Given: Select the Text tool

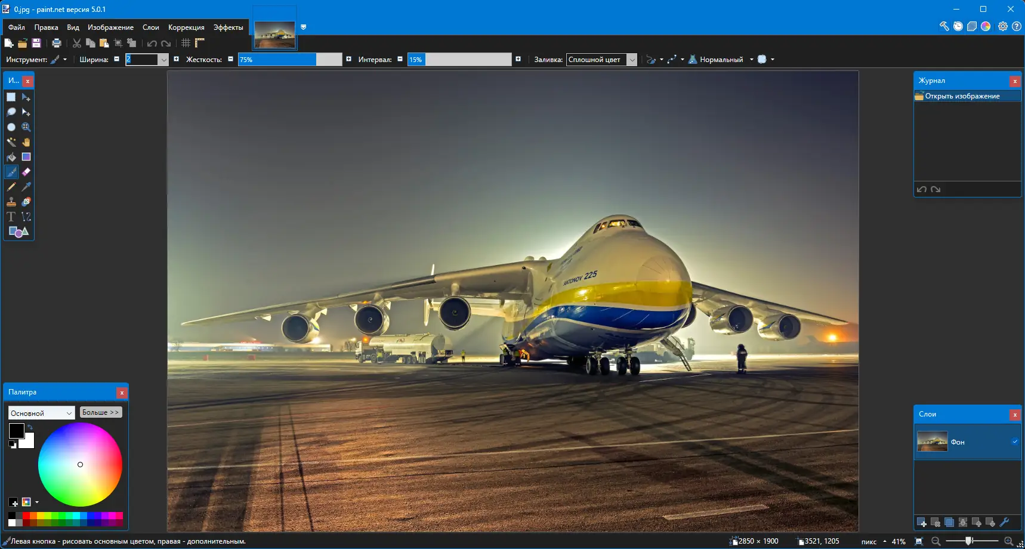Looking at the screenshot, I should tap(11, 217).
